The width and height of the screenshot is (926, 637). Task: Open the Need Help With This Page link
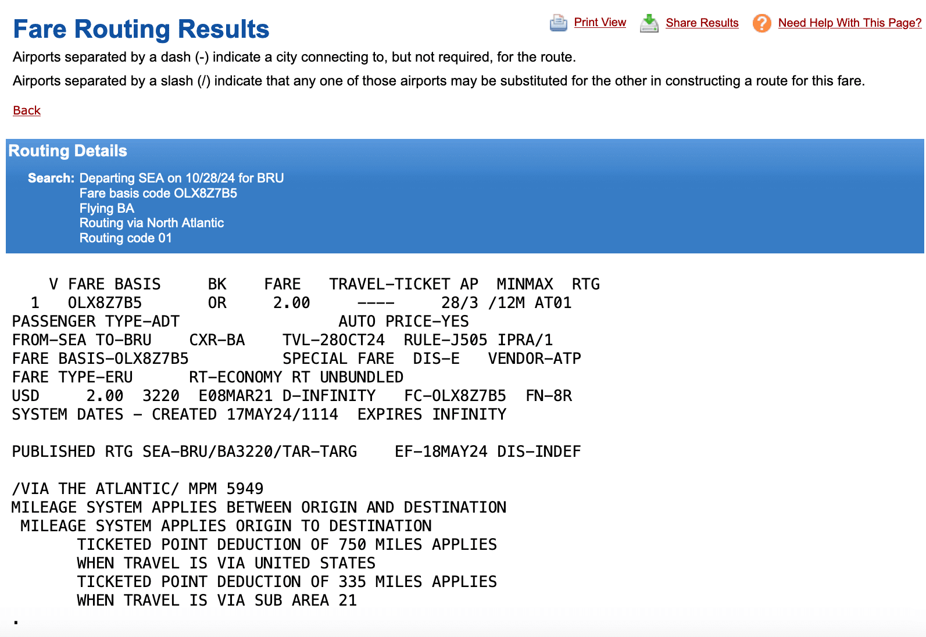849,23
